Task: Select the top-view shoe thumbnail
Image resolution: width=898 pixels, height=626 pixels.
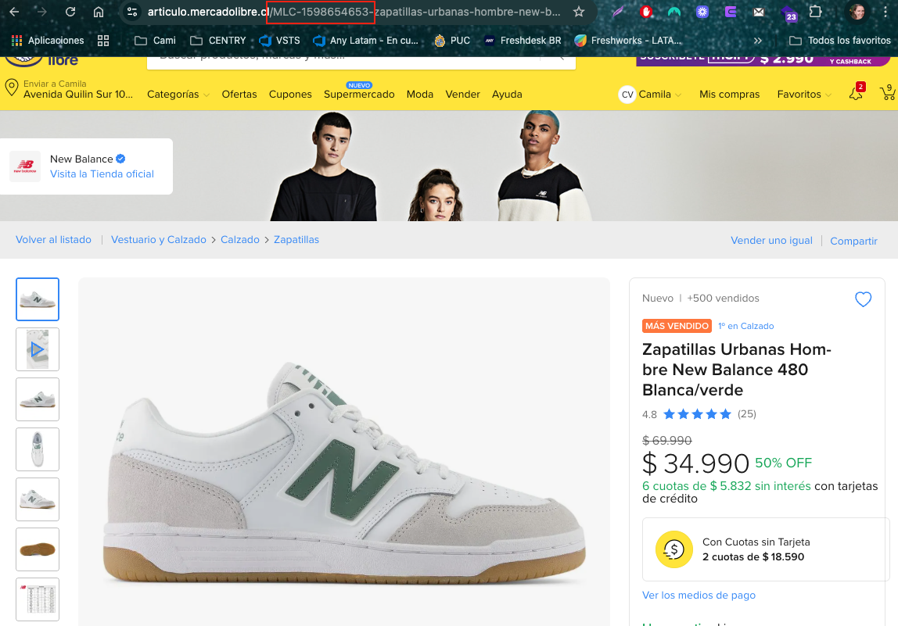Action: (x=38, y=449)
